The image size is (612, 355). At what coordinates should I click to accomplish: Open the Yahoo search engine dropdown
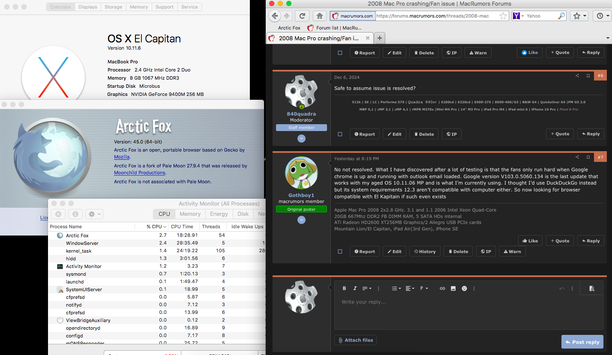pos(519,16)
